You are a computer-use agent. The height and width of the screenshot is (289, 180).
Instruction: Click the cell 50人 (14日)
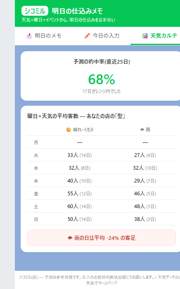pos(80,219)
